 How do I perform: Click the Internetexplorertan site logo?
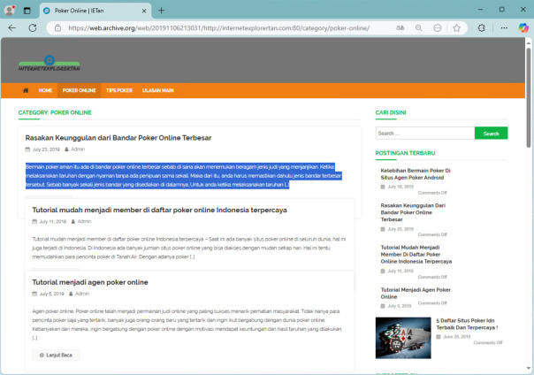pyautogui.click(x=50, y=64)
